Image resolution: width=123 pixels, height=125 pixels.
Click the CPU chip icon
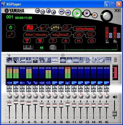click(53, 47)
